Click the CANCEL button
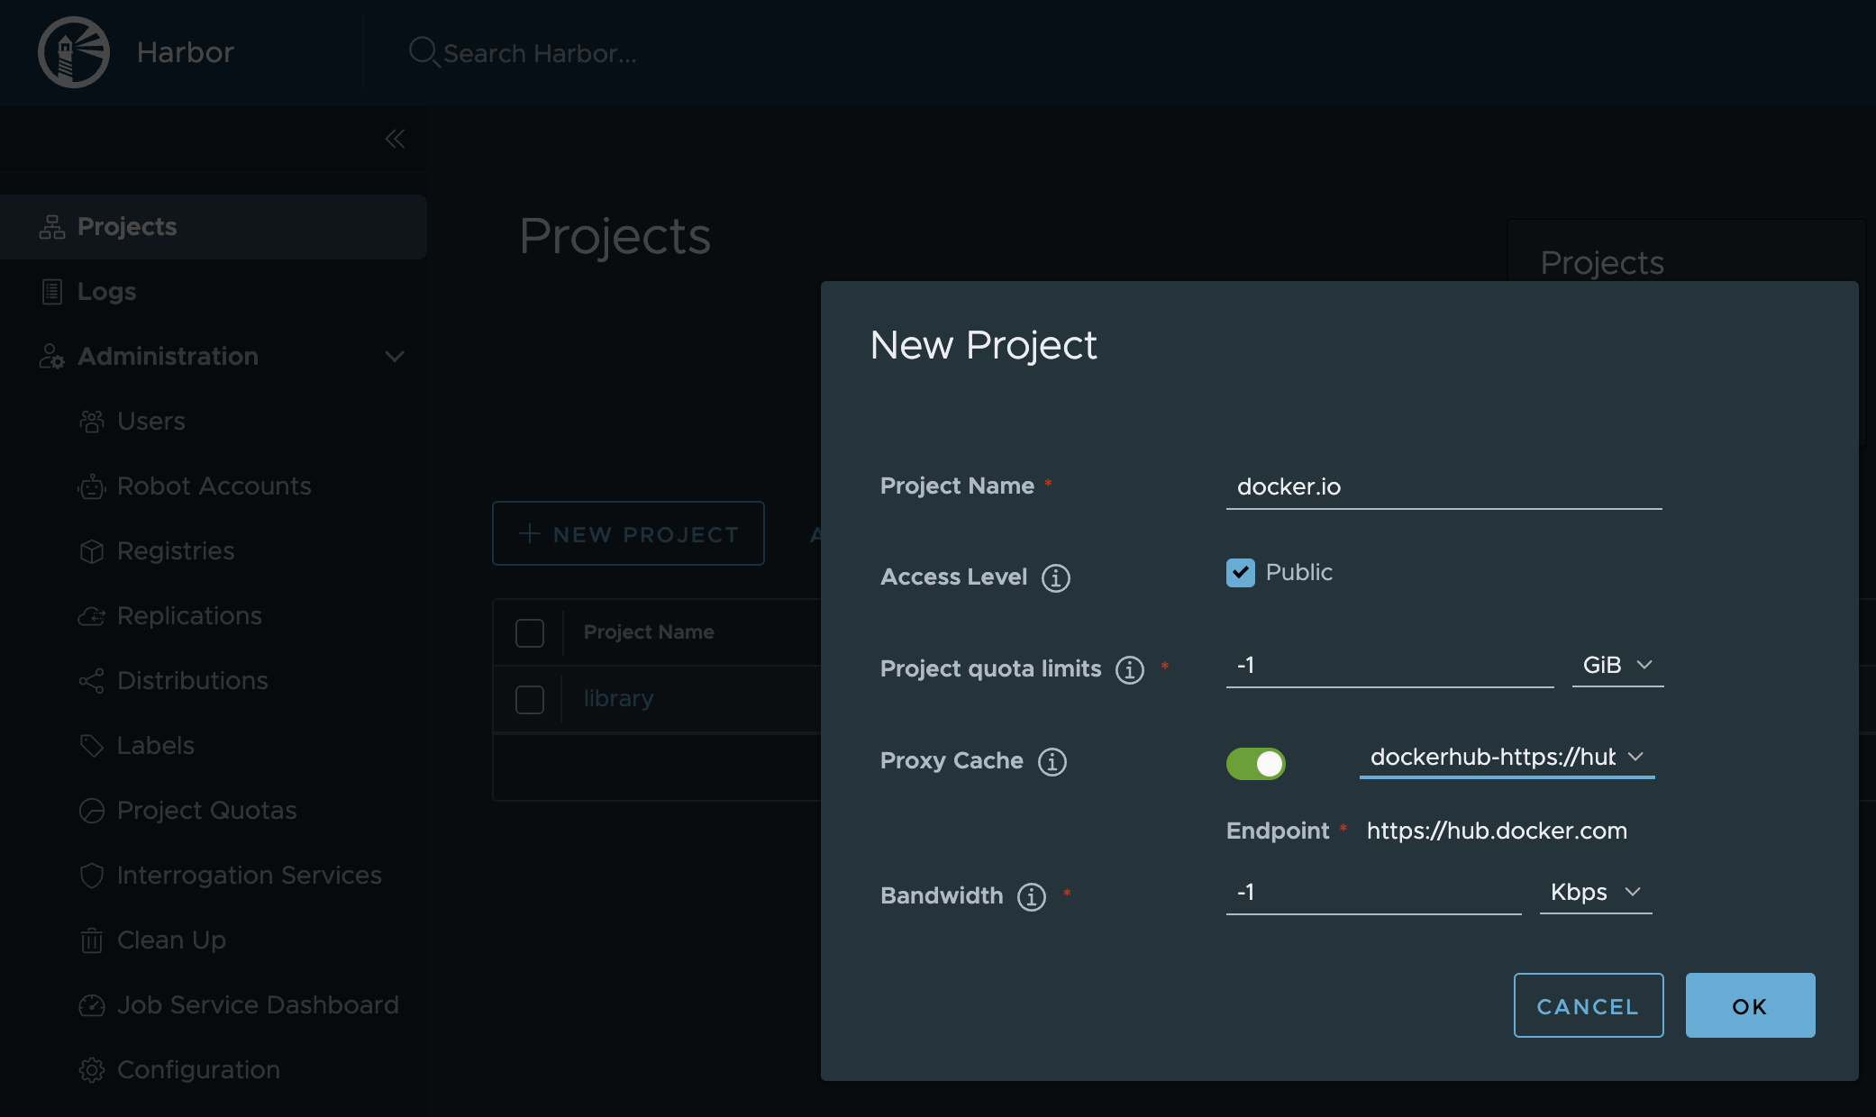The height and width of the screenshot is (1117, 1876). pos(1588,1005)
